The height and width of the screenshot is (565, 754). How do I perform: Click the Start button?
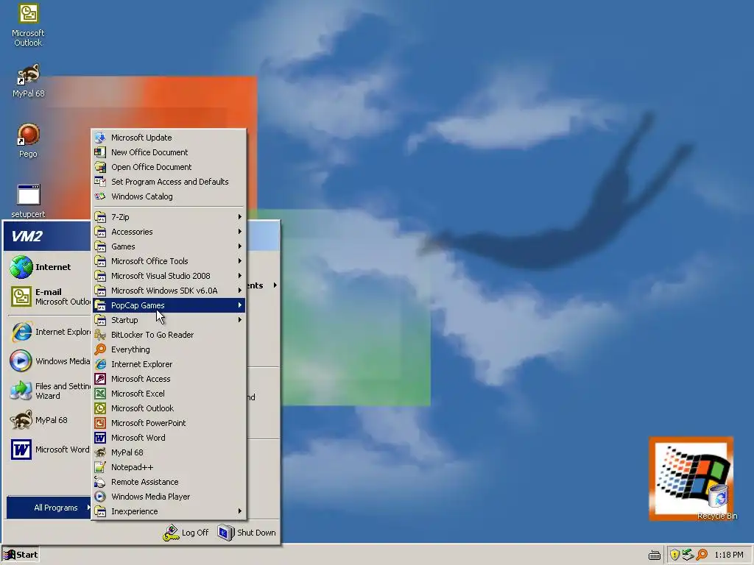point(21,555)
